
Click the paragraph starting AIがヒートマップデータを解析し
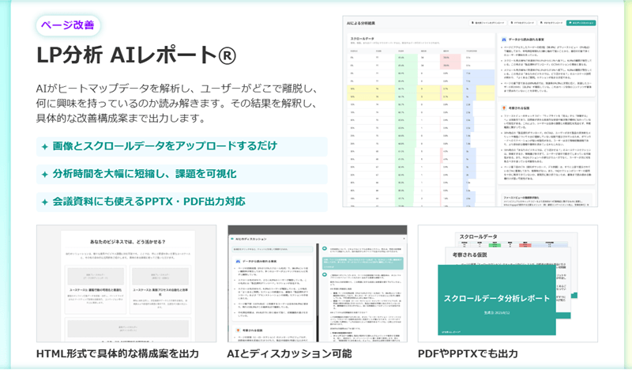coord(177,104)
